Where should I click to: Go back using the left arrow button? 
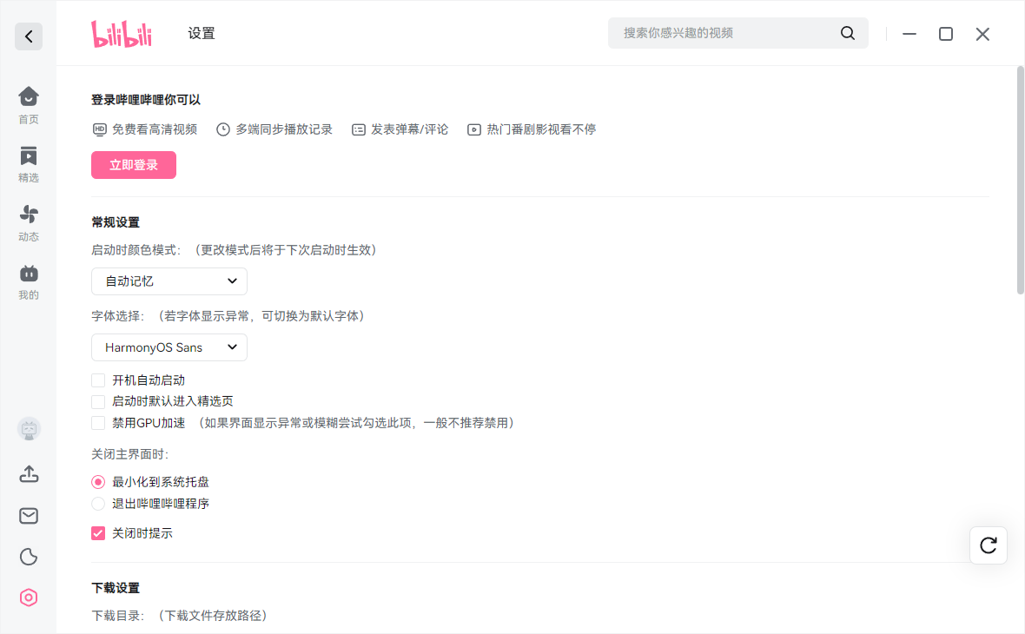29,36
